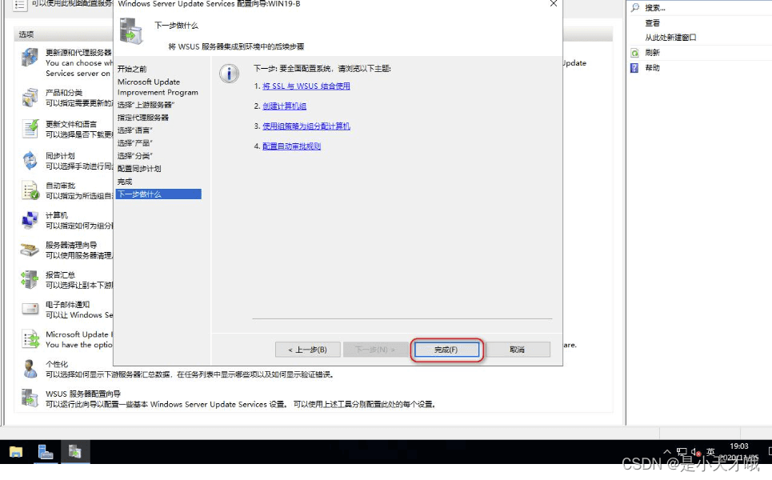
Task: Open 报告汇总 option icon
Action: 30,280
